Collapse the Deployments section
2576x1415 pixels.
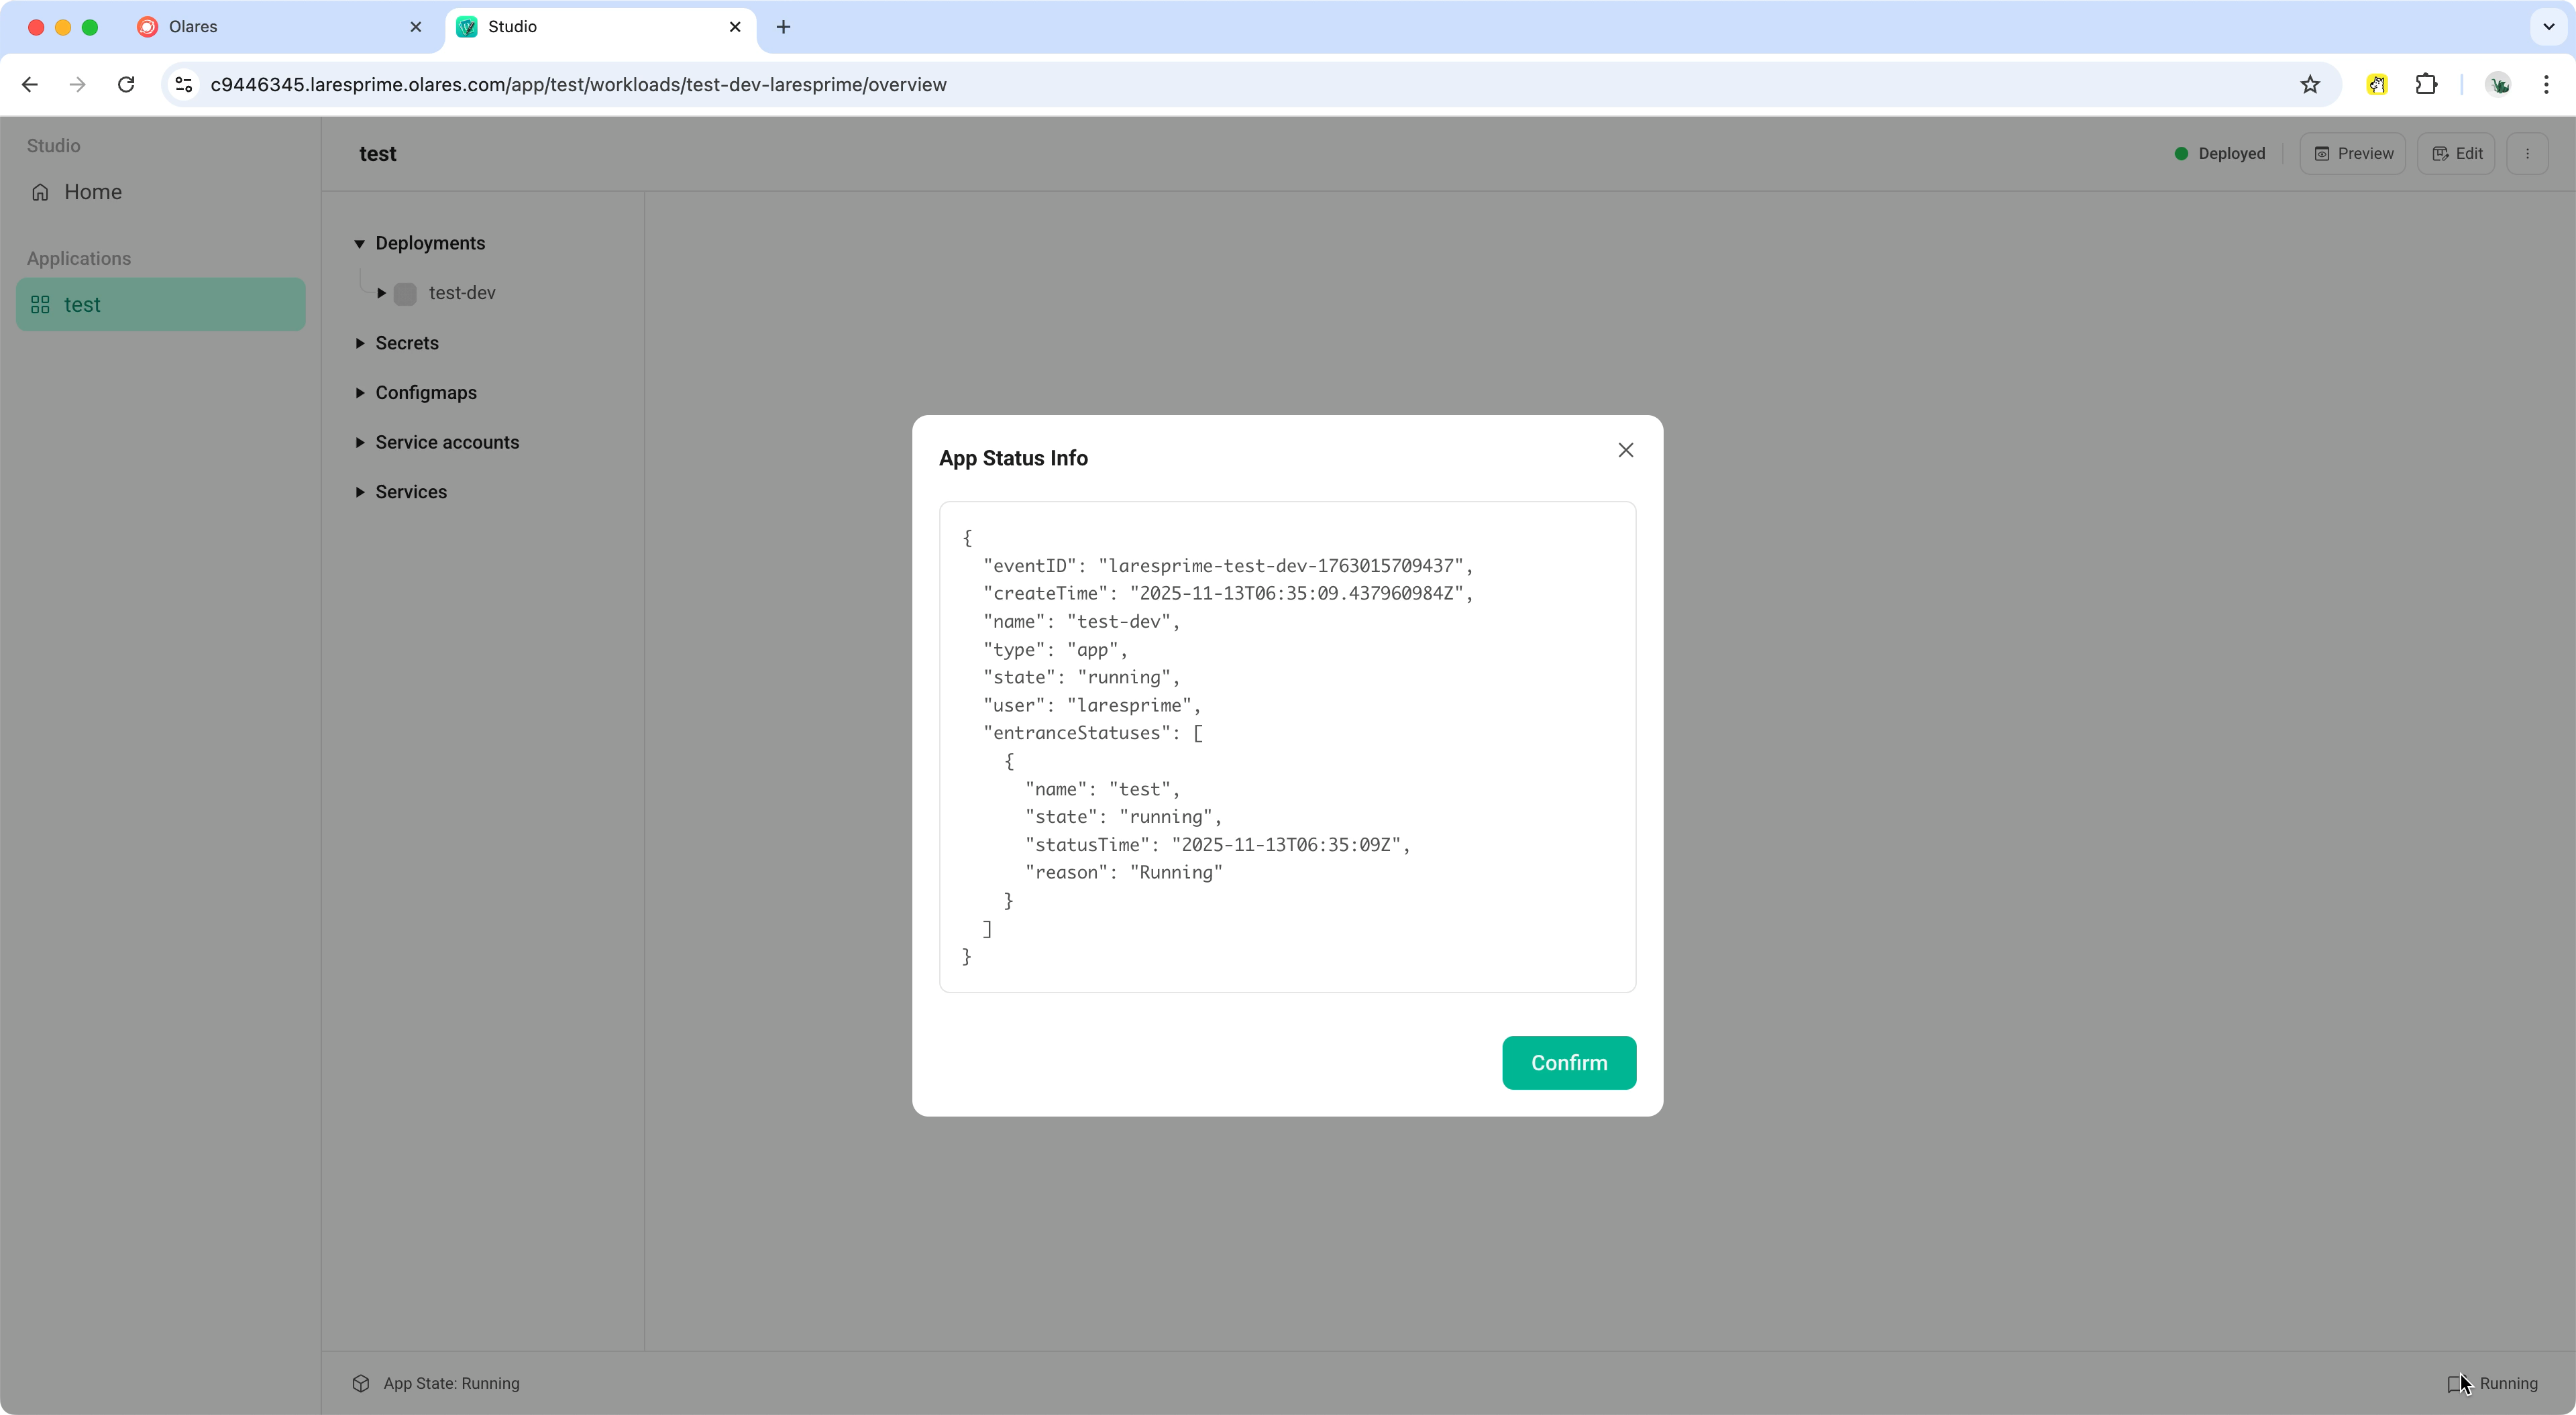[x=360, y=243]
